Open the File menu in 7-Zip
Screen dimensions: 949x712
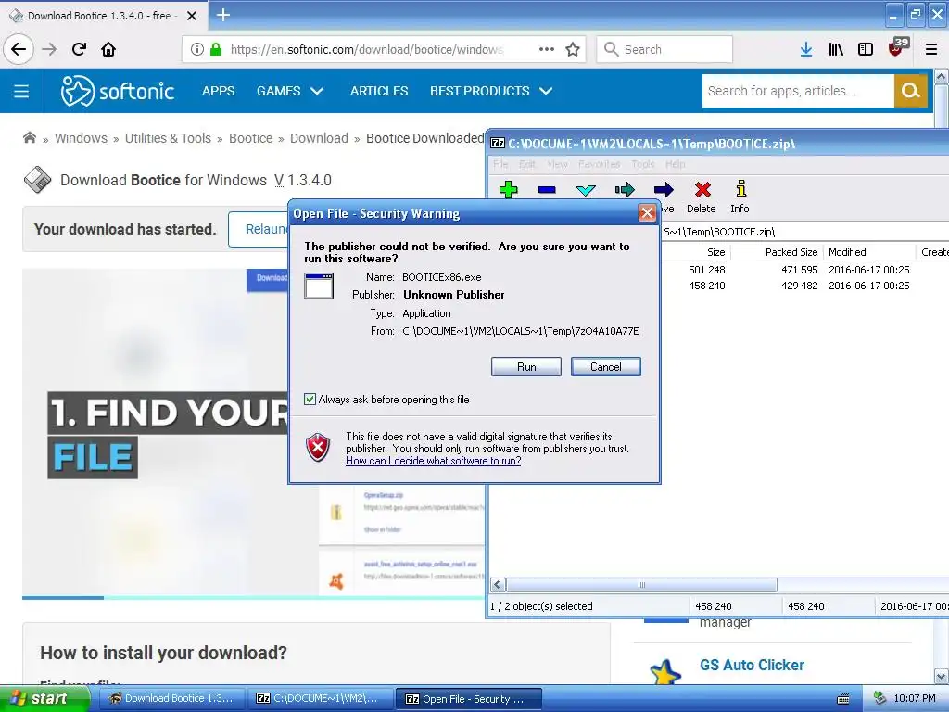tap(500, 164)
